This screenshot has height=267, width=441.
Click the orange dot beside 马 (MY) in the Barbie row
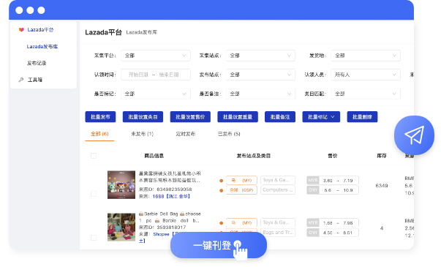point(221,223)
